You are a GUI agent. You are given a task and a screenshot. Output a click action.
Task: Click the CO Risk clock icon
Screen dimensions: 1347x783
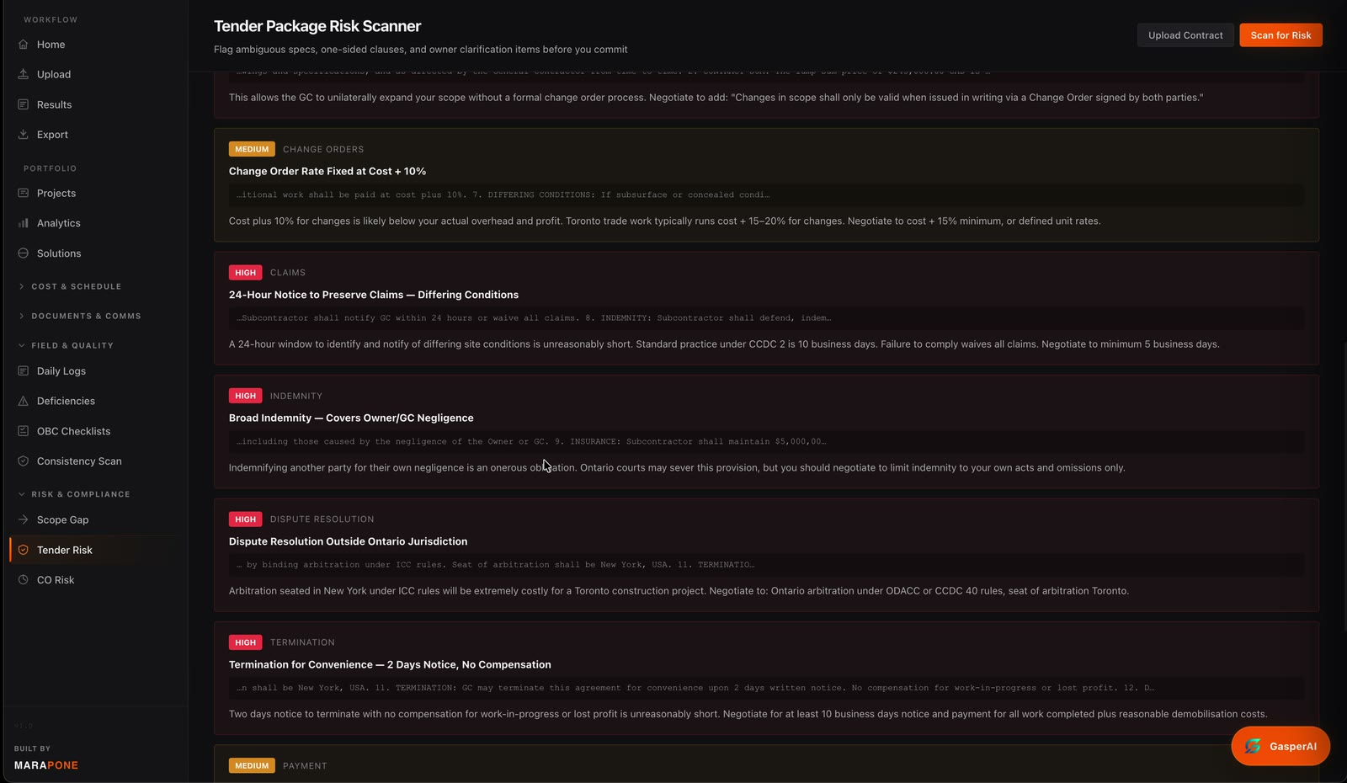tap(24, 580)
